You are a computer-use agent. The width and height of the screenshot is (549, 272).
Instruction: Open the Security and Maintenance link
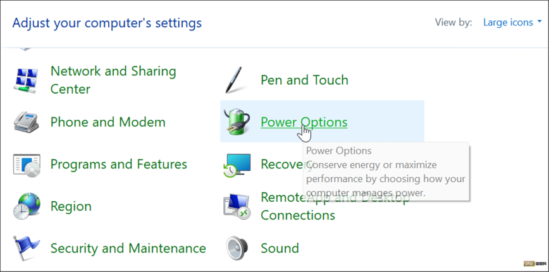click(128, 248)
